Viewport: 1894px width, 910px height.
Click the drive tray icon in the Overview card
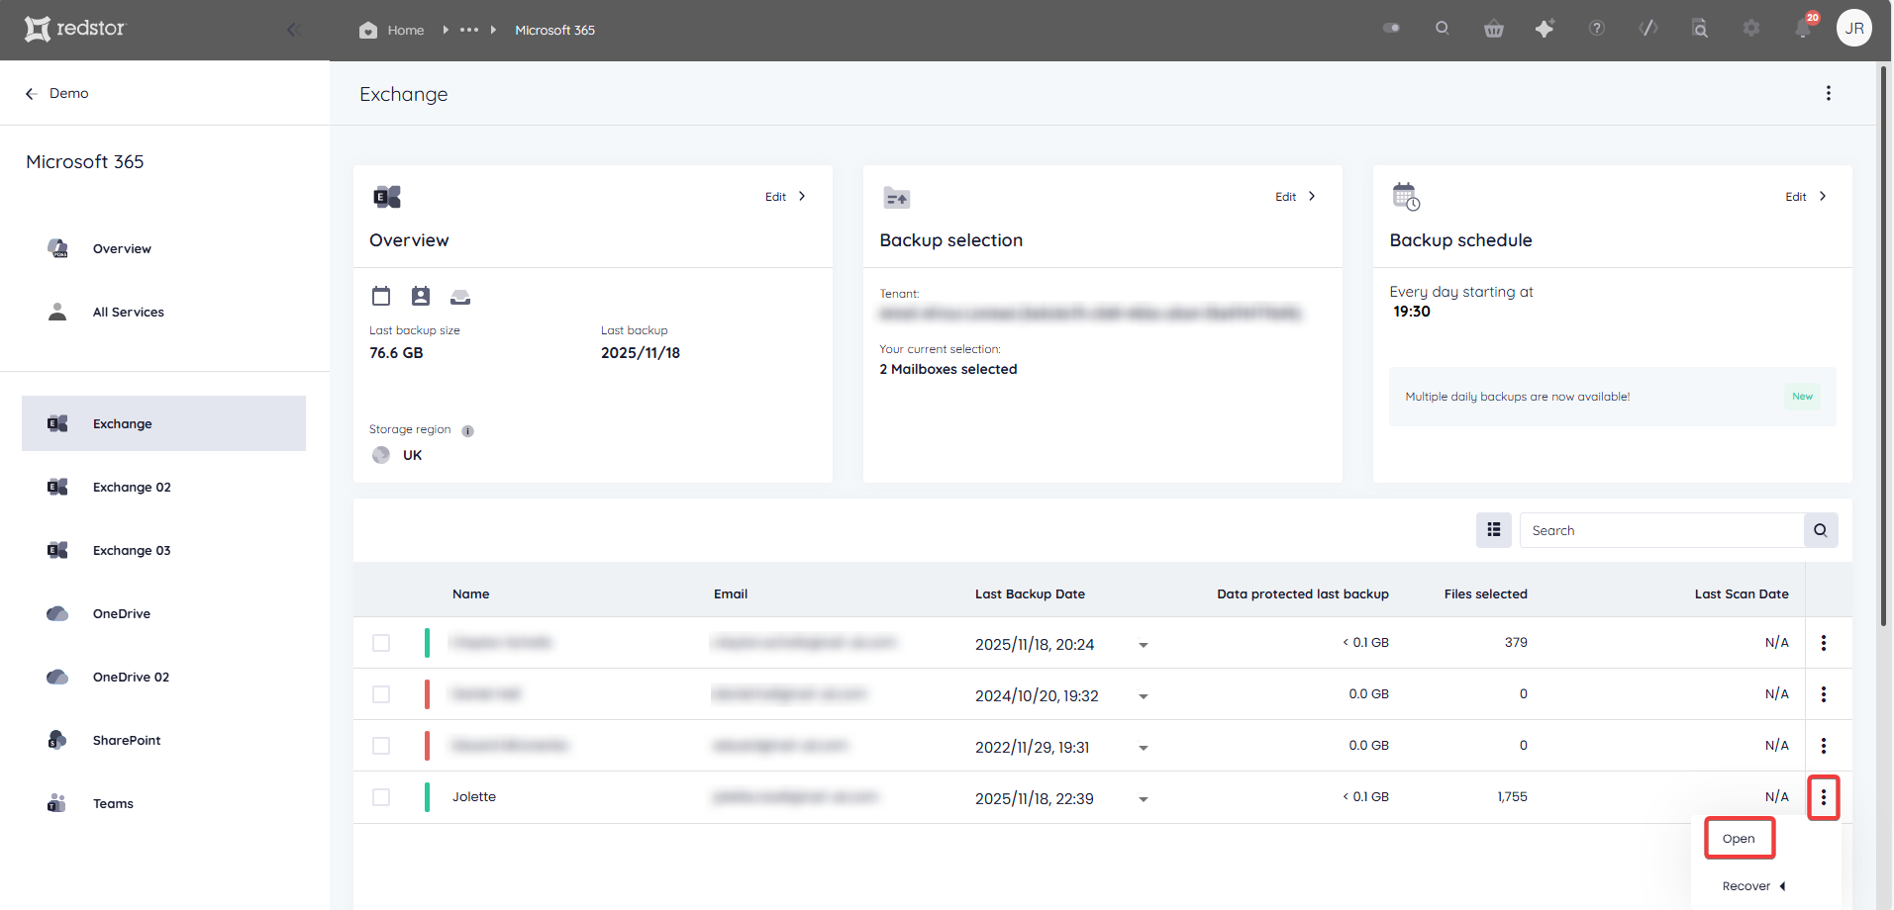[x=460, y=297]
